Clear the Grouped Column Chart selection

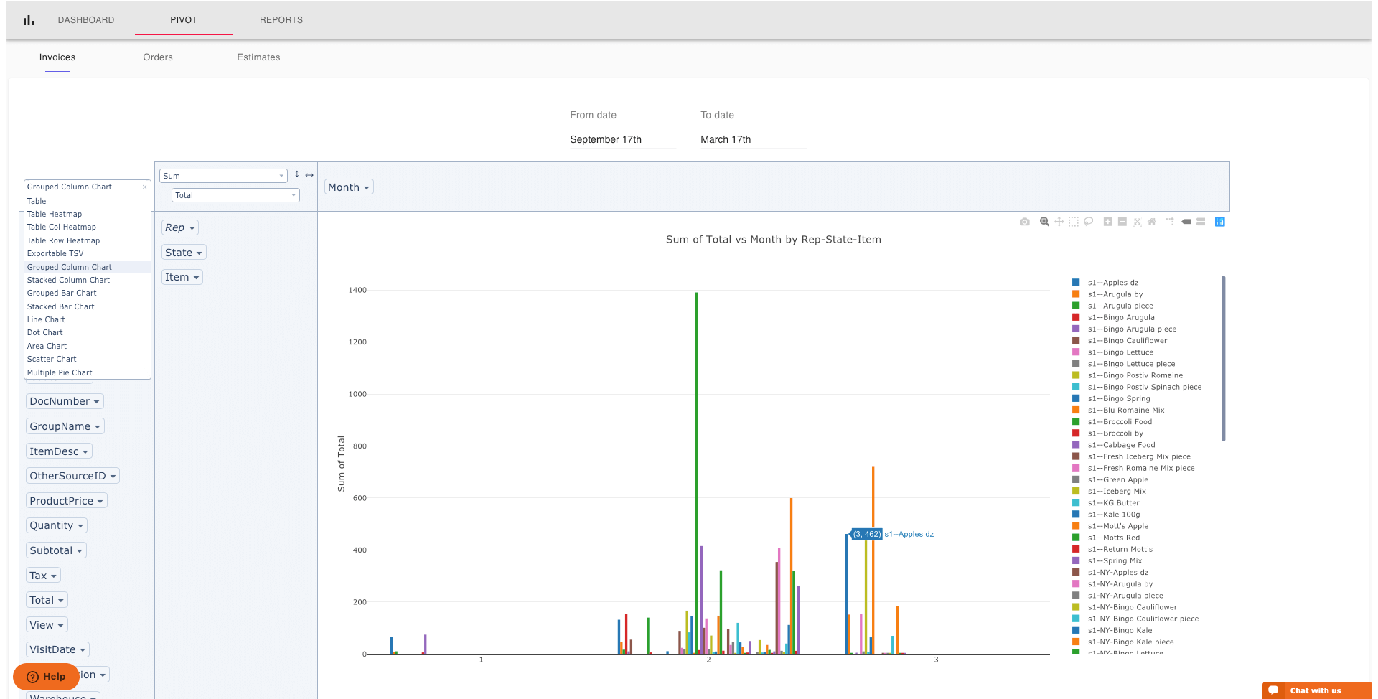tap(144, 187)
